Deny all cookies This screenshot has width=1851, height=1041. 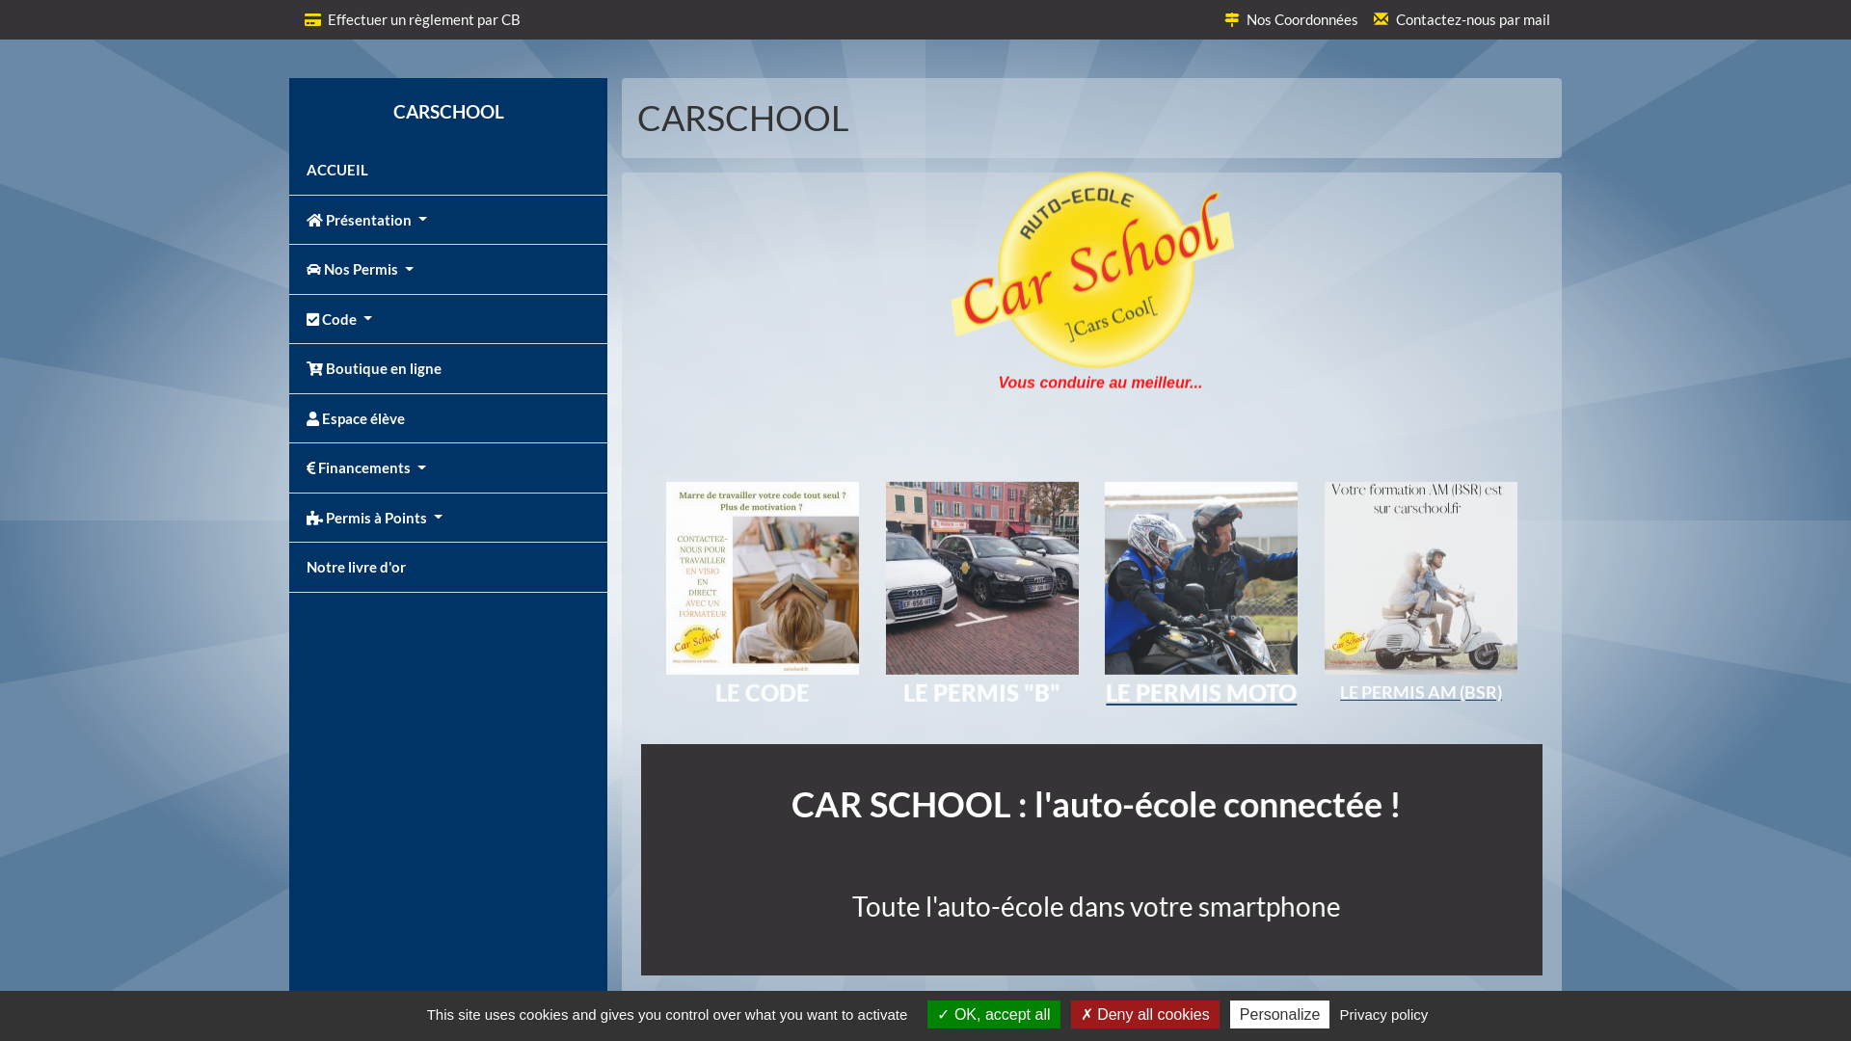pyautogui.click(x=1145, y=1014)
